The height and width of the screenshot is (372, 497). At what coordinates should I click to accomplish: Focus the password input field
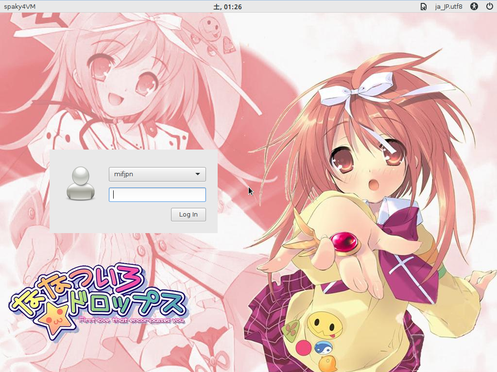coord(157,195)
